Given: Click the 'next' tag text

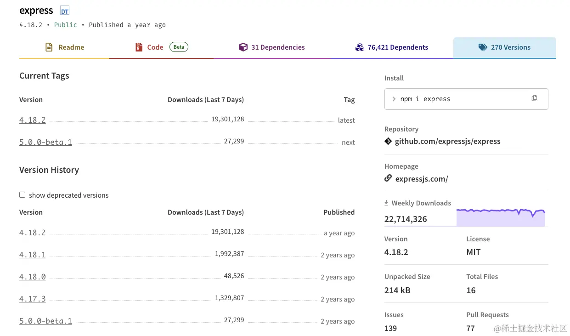Looking at the screenshot, I should click(348, 142).
